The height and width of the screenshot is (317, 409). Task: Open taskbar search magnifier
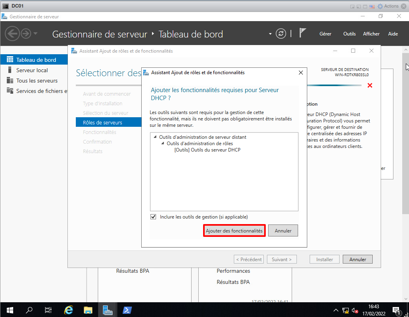tap(29, 310)
